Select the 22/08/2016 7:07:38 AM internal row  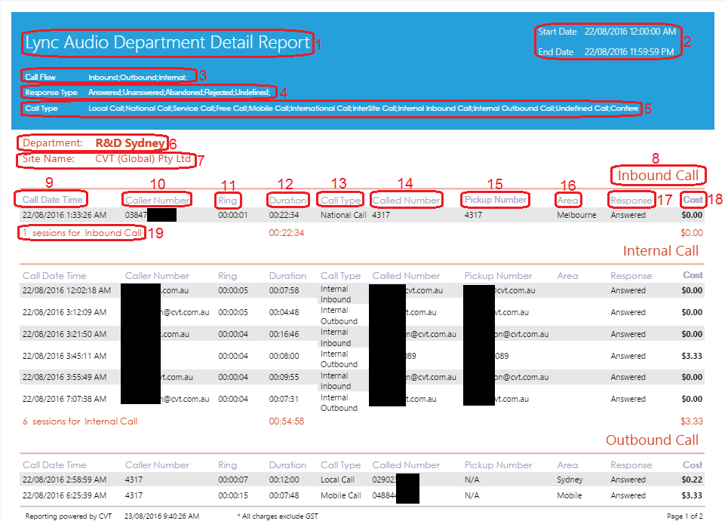362,399
